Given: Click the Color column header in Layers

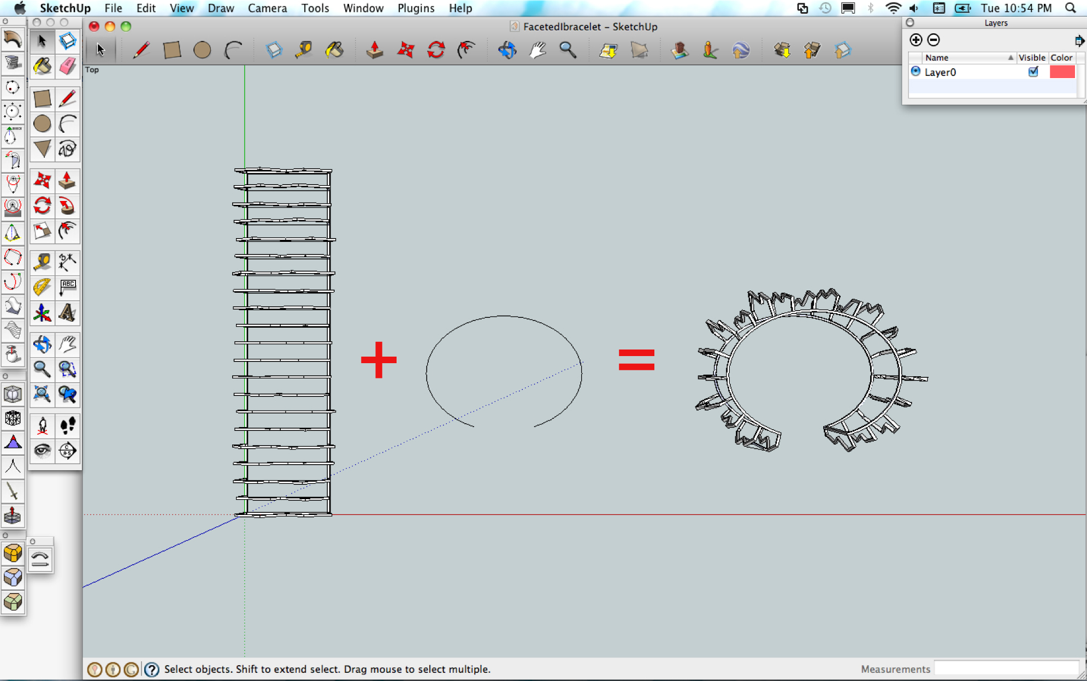Looking at the screenshot, I should [1061, 57].
